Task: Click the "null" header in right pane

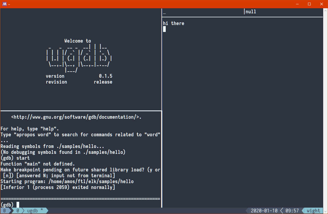Action: 250,12
